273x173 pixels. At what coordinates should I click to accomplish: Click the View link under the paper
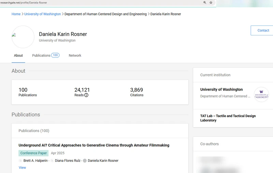tap(22, 168)
